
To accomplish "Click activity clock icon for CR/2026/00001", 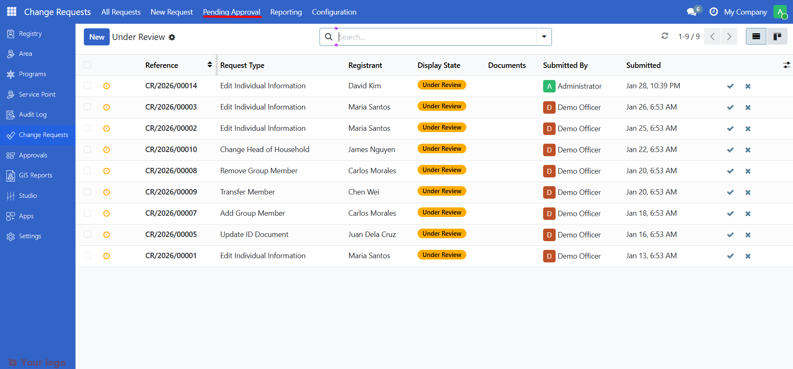I will 106,256.
